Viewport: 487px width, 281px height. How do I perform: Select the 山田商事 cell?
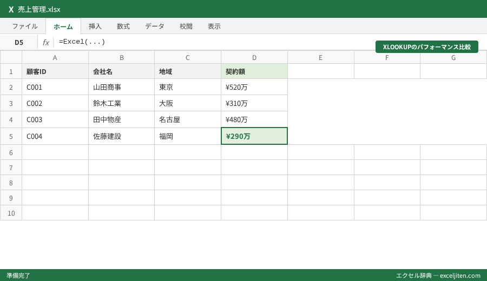point(121,87)
